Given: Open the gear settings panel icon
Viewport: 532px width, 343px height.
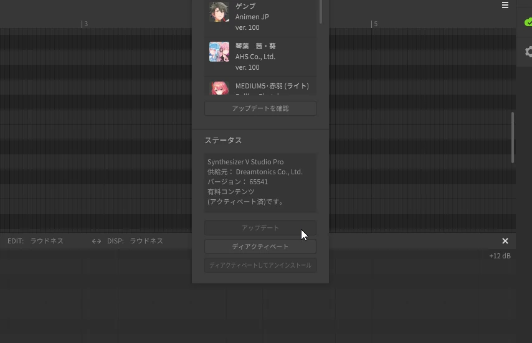Looking at the screenshot, I should 529,52.
